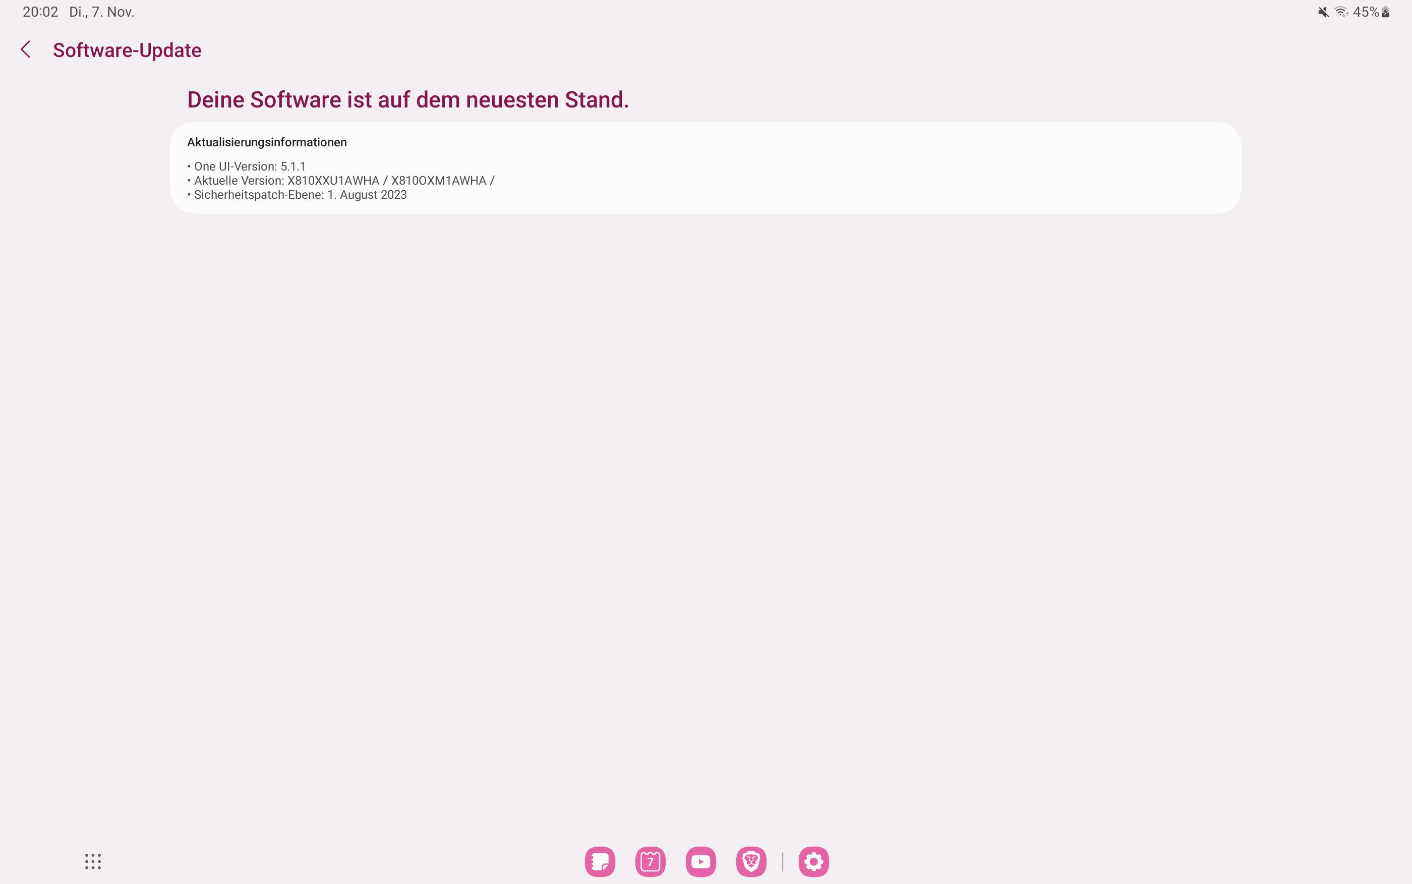The height and width of the screenshot is (884, 1412).
Task: Launch the Calendar app showing 7
Action: [x=650, y=861]
